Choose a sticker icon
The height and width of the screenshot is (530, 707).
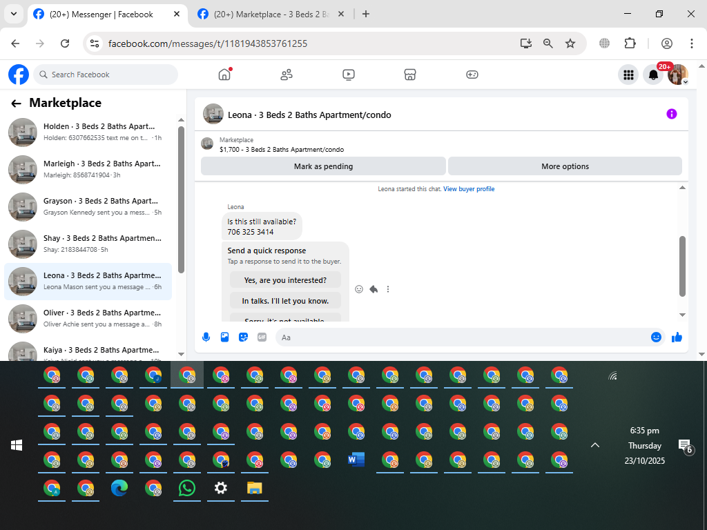(244, 337)
